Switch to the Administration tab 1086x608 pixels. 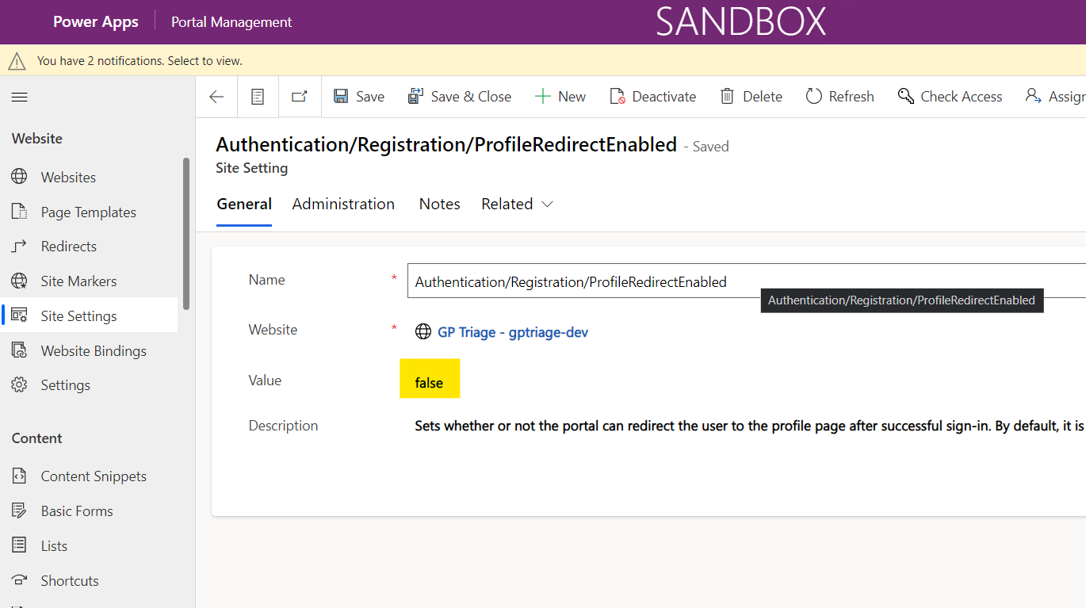click(343, 205)
